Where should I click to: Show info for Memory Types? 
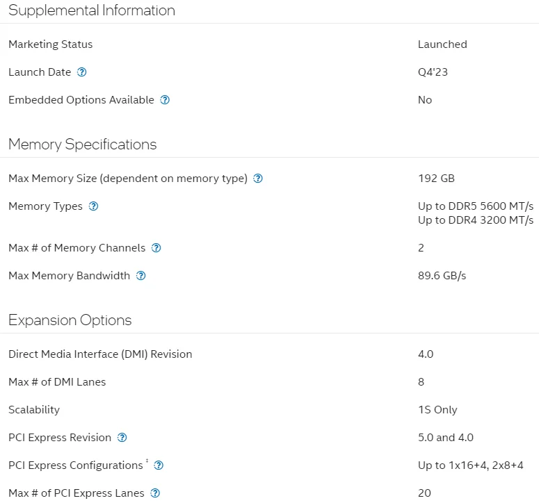click(94, 206)
